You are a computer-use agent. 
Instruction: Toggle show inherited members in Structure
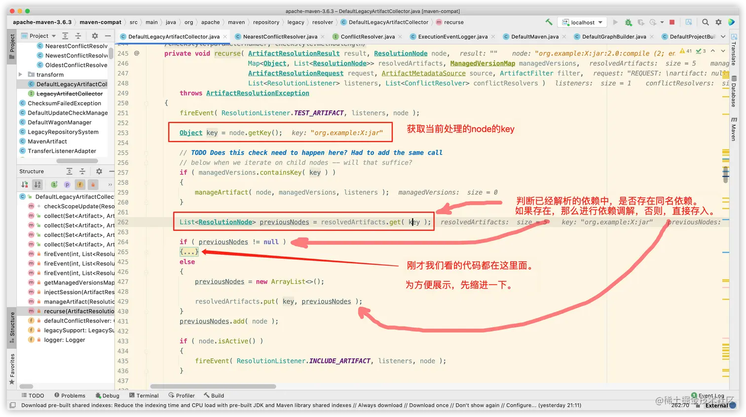point(54,185)
